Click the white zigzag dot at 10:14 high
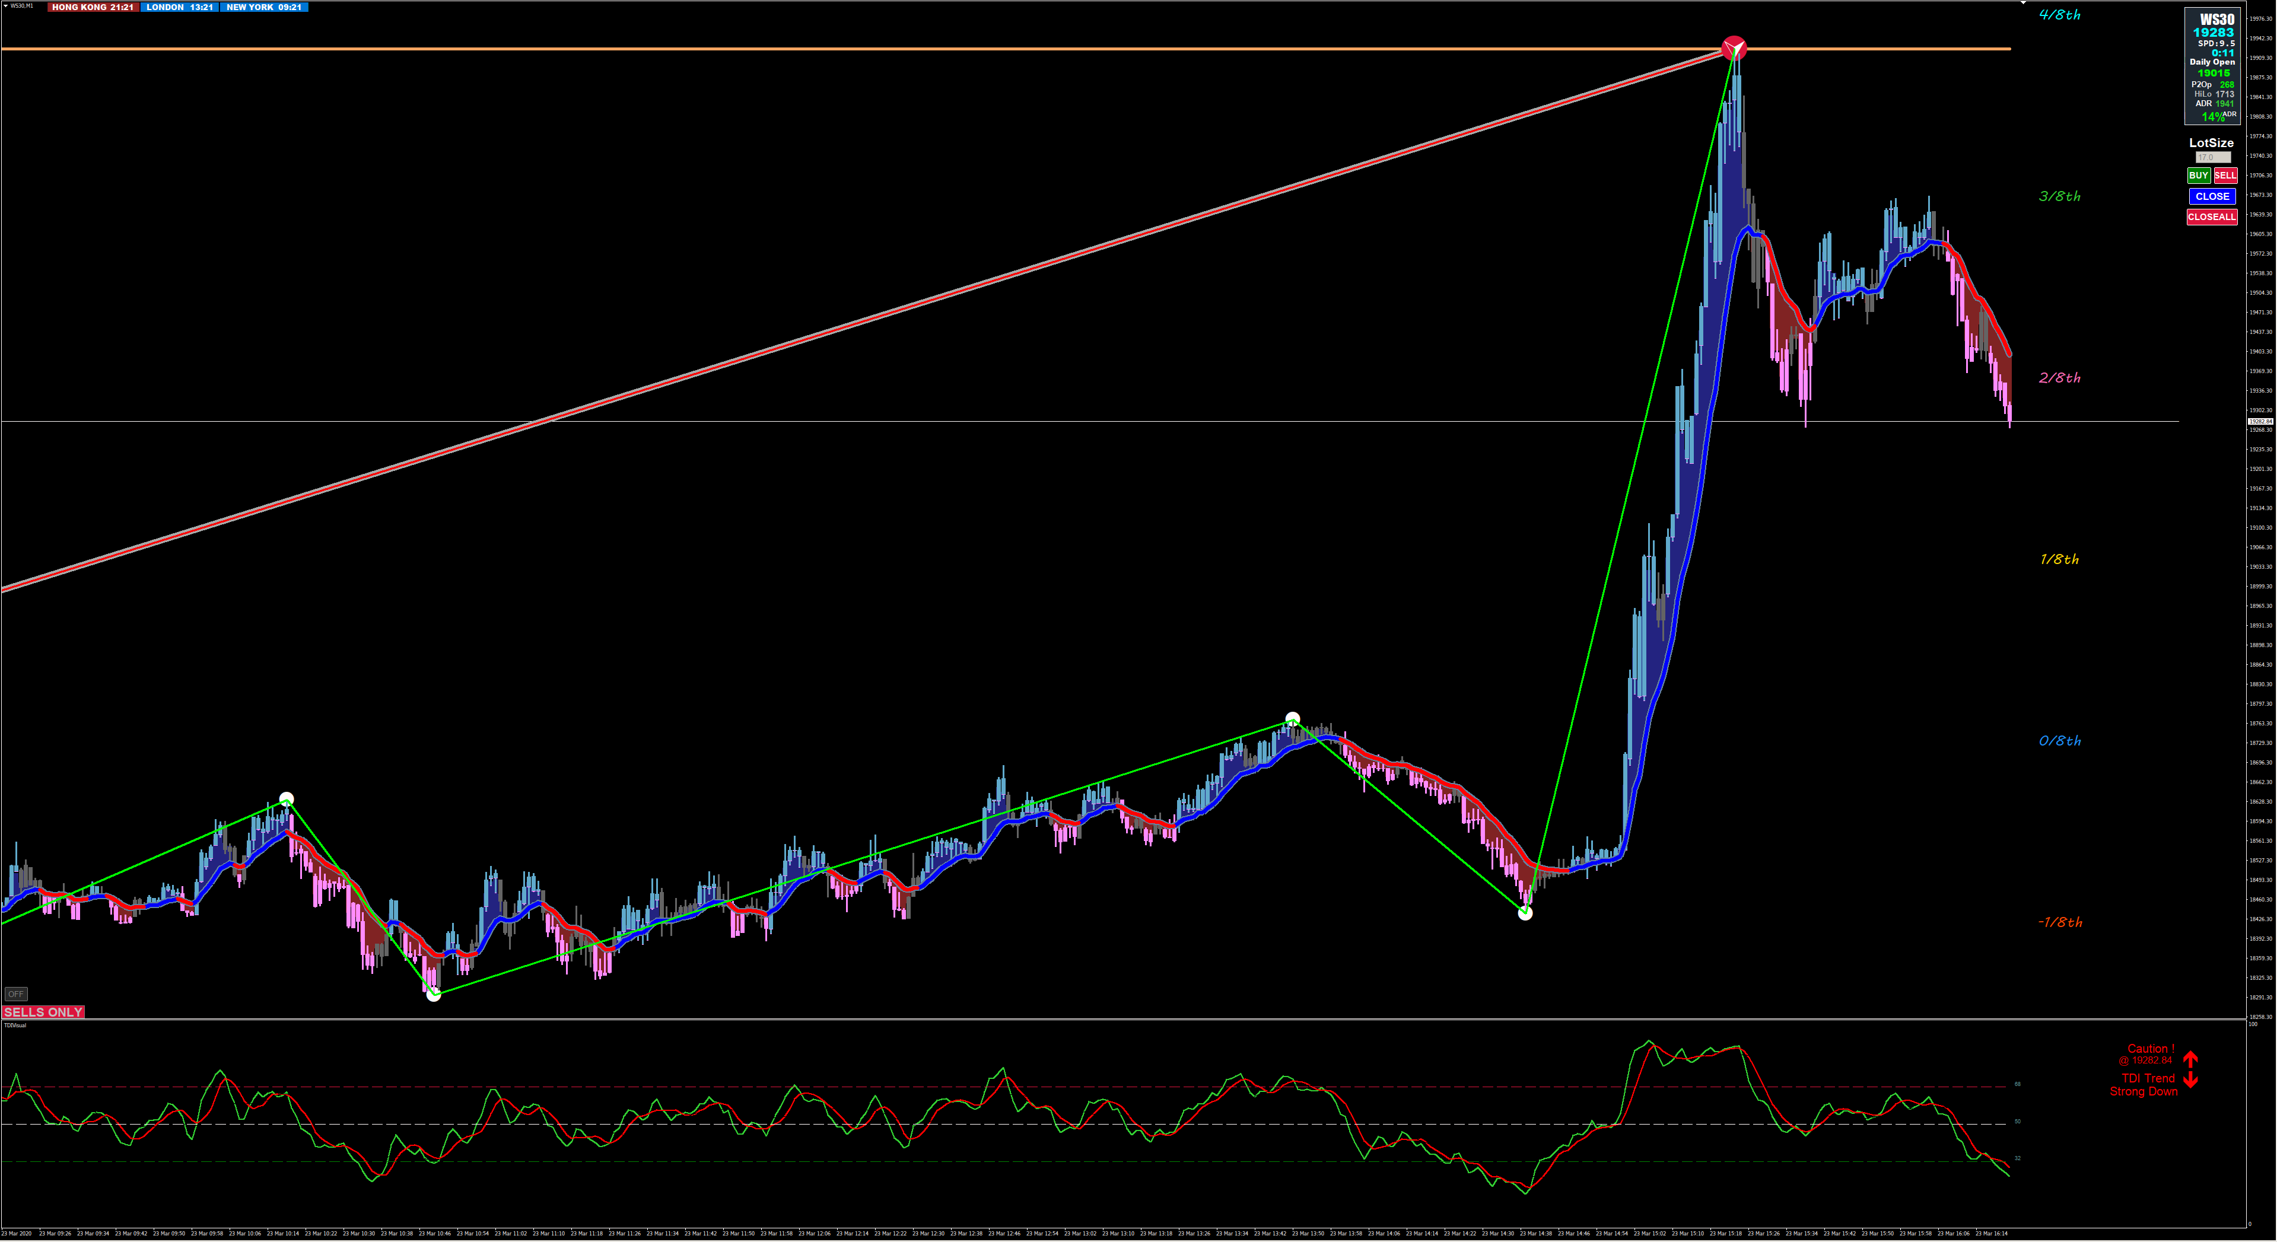This screenshot has width=2277, height=1242. (x=287, y=799)
